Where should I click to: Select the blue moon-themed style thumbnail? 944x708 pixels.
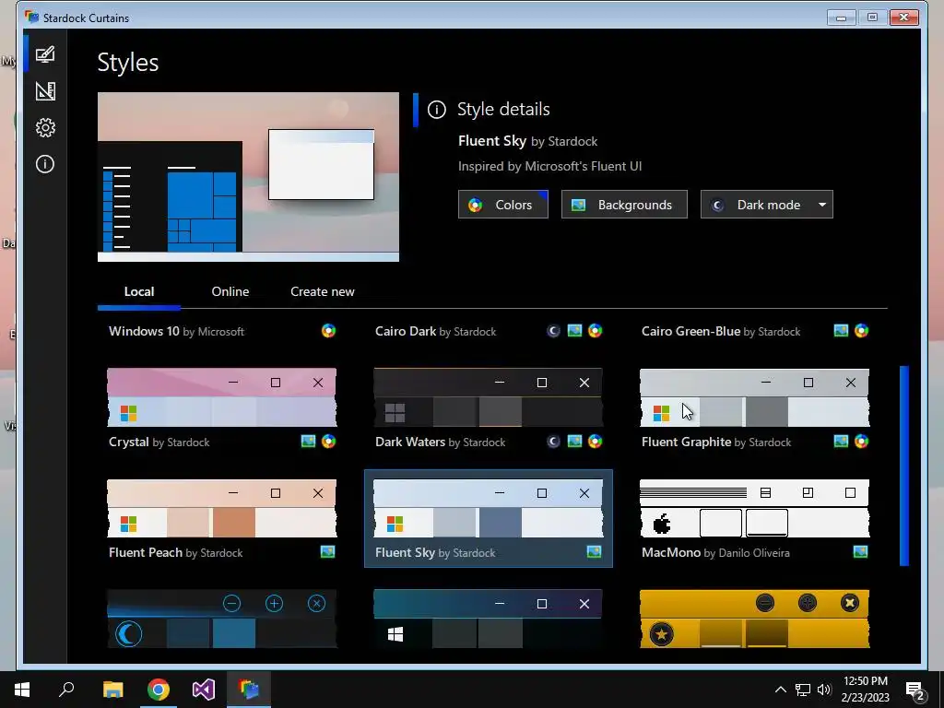tap(221, 619)
